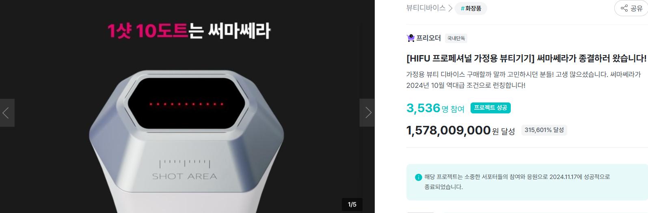Viewport: 648px width, 213px height.
Task: Click the 프리오더 cart icon
Action: [x=410, y=38]
